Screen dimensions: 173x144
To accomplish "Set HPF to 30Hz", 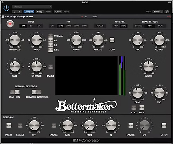I will coord(84,26).
